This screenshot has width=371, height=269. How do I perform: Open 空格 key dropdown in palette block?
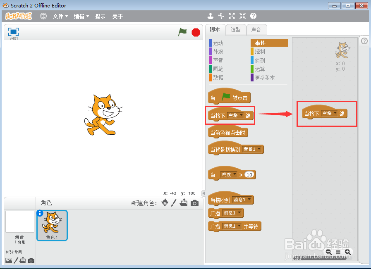click(x=235, y=115)
